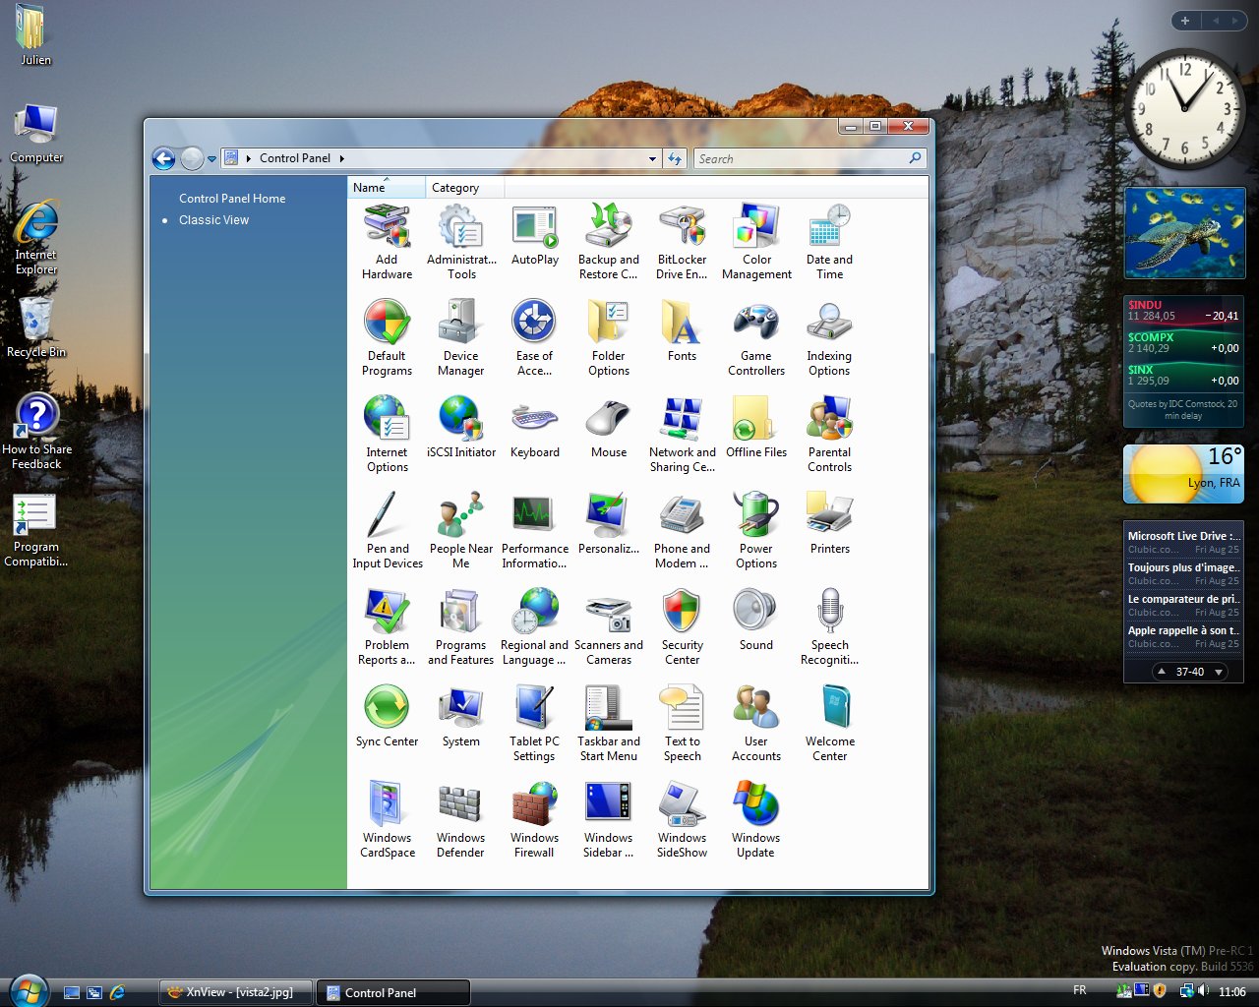The width and height of the screenshot is (1259, 1007).
Task: Open People Near Me
Action: 460,531
